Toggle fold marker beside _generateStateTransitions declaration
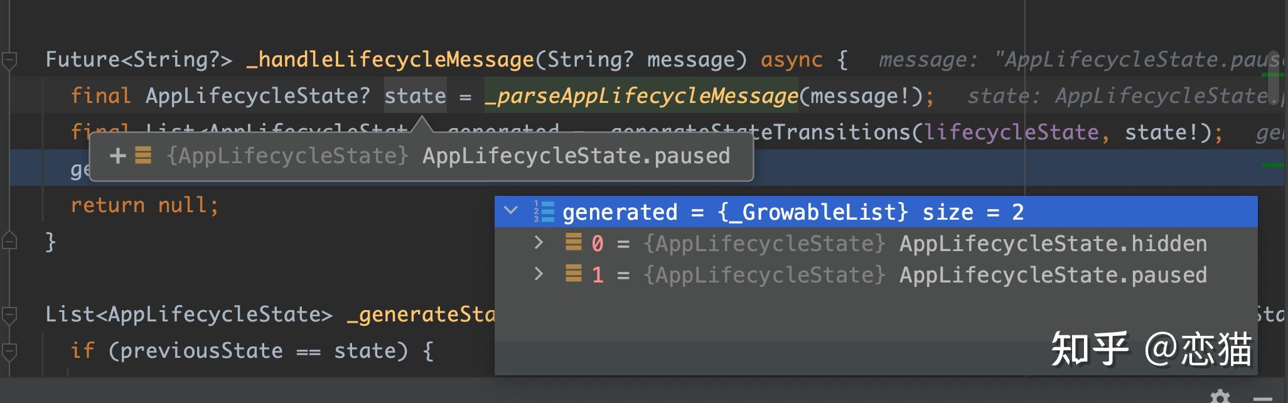The height and width of the screenshot is (403, 1288). coord(9,314)
